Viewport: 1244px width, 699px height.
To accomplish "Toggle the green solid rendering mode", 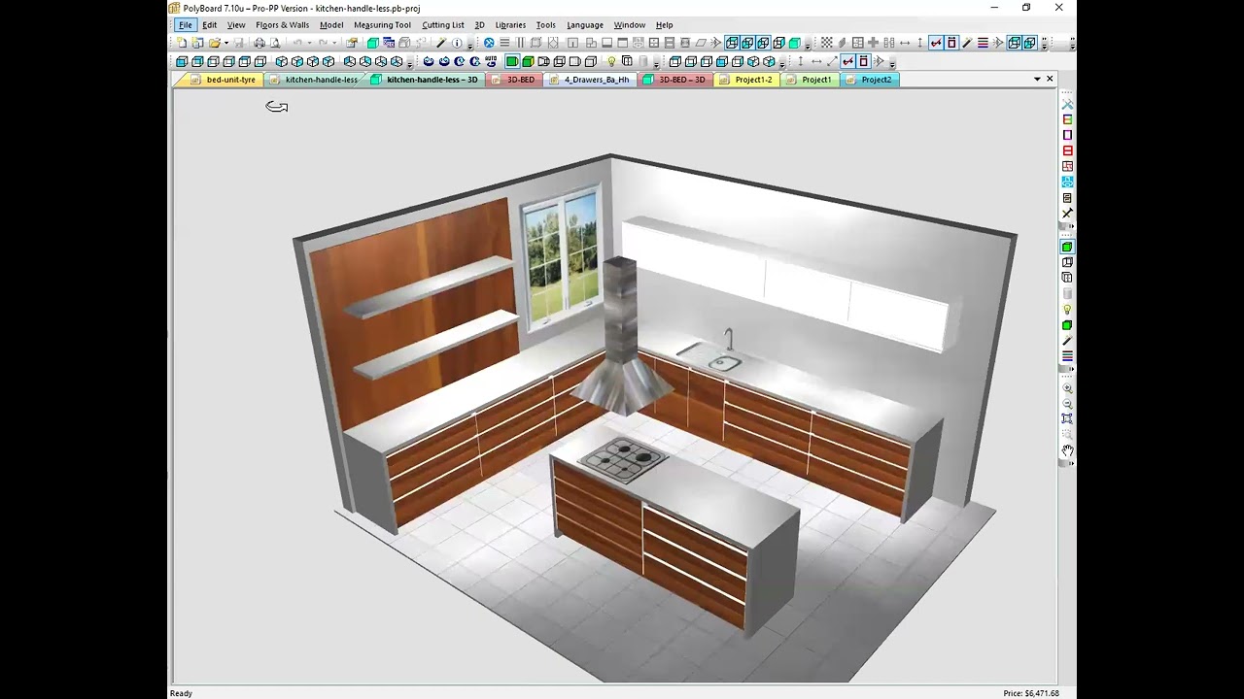I will tap(511, 61).
